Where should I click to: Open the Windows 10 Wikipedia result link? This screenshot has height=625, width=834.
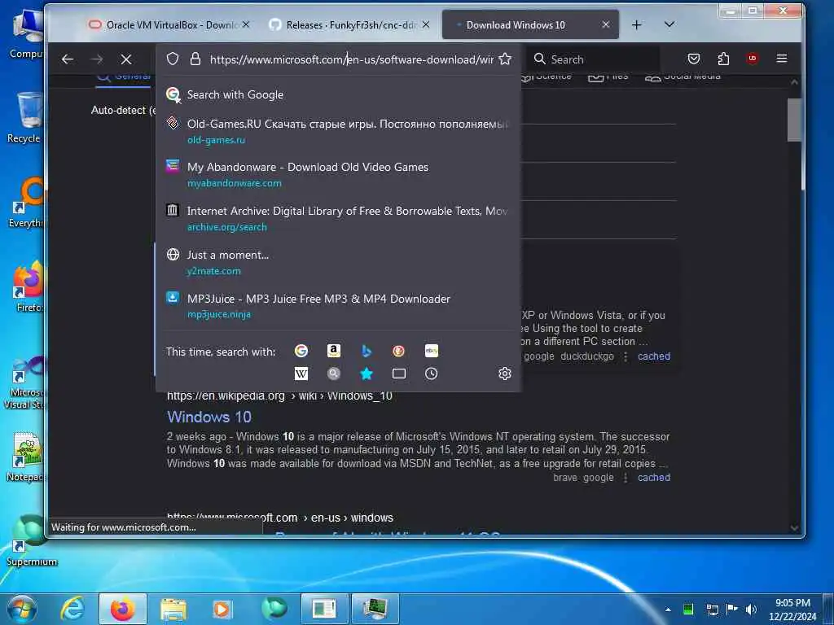point(209,417)
